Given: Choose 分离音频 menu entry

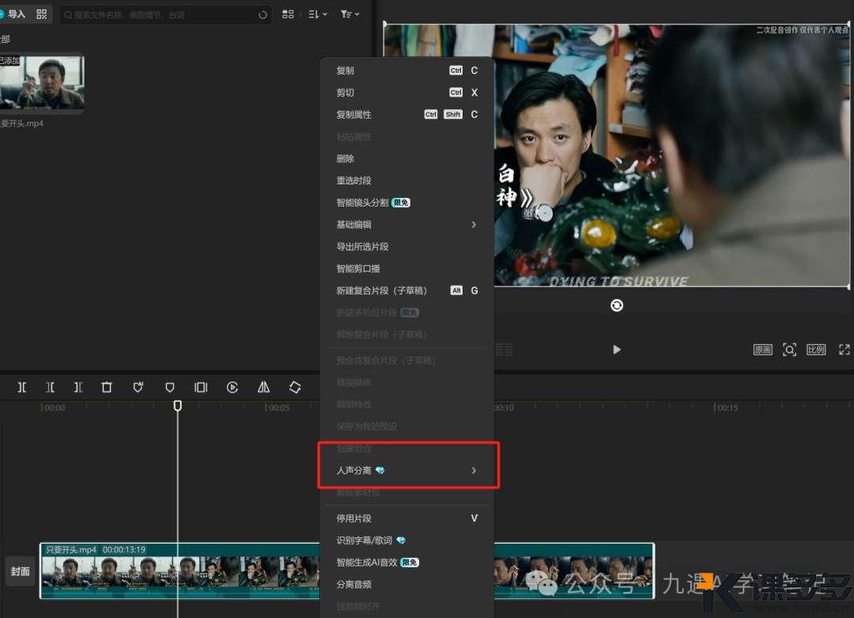Looking at the screenshot, I should [x=407, y=584].
